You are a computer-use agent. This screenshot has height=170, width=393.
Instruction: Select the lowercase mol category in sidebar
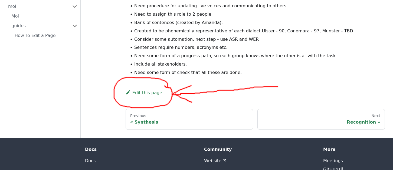[12, 6]
